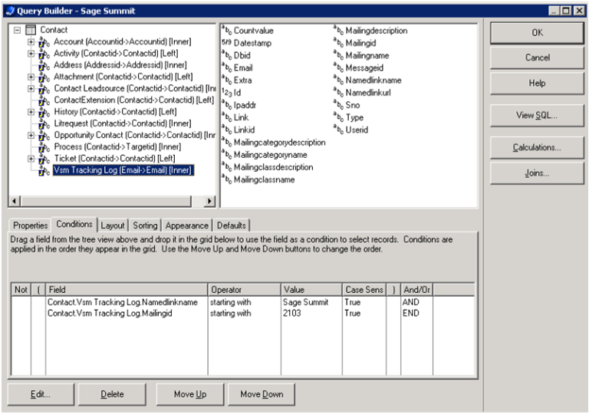Click the text-type icon beside Countvalue

tap(226, 31)
